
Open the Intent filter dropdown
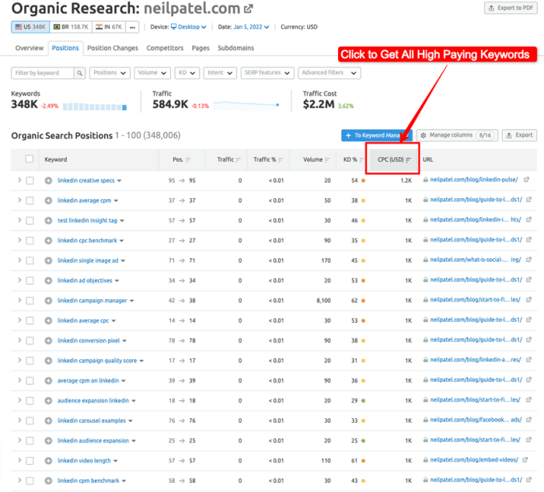[x=220, y=73]
